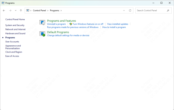Viewport: 174px width, 110px height.
Task: Open the address bar history dropdown
Action: pyautogui.click(x=124, y=11)
